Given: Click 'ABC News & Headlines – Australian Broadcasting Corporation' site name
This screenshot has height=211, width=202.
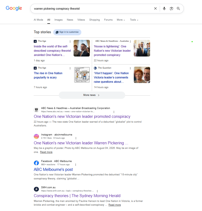Looking at the screenshot, I should tap(75, 108).
